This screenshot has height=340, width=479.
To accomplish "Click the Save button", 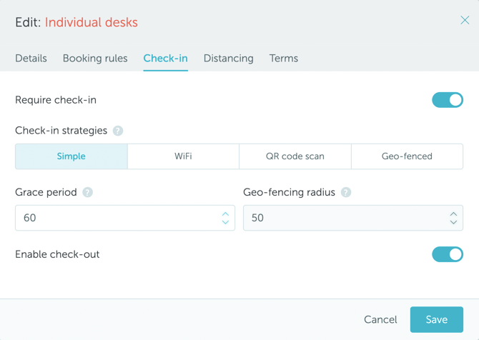I will click(x=436, y=319).
